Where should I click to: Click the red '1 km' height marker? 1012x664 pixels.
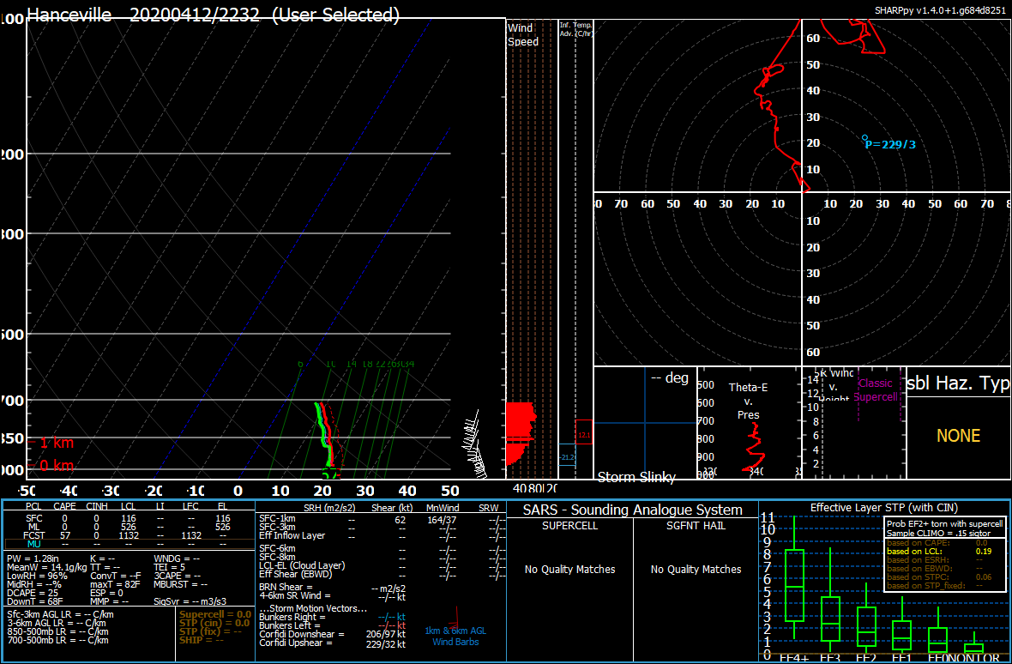point(51,443)
